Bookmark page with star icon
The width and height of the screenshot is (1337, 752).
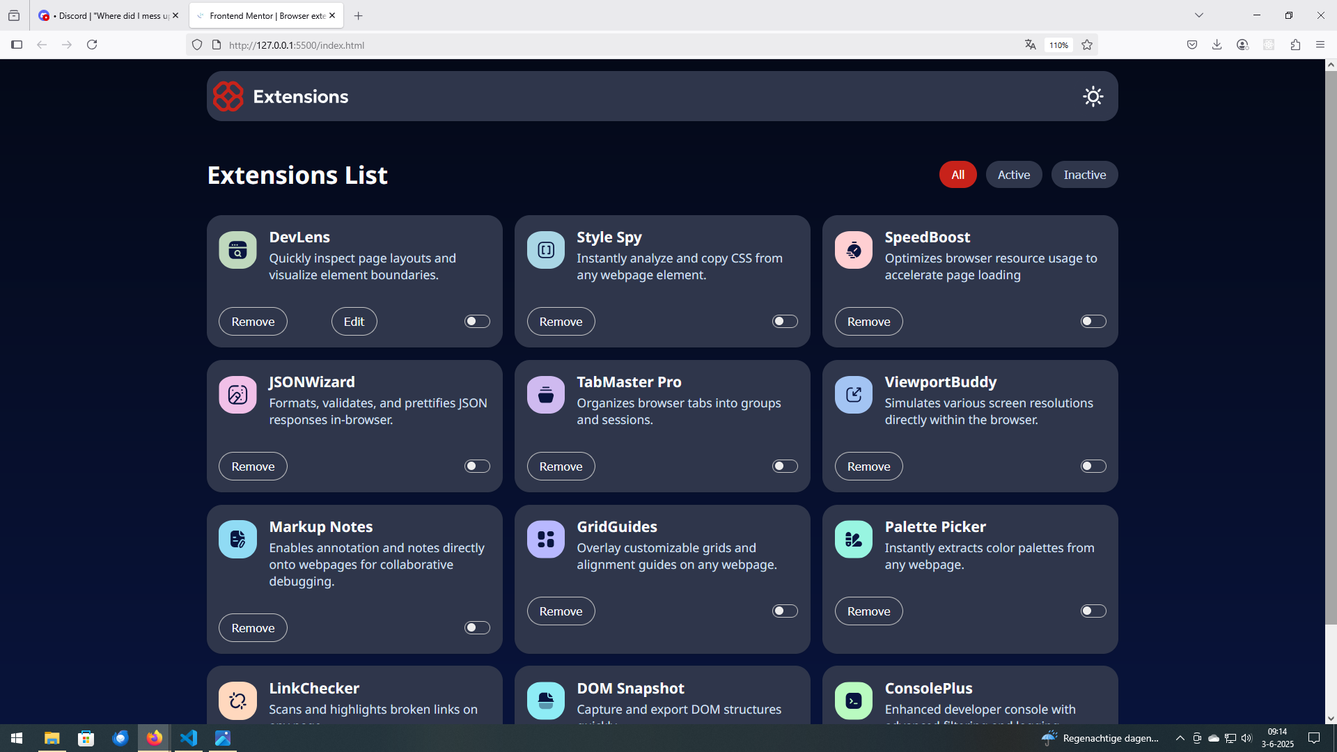(x=1087, y=45)
